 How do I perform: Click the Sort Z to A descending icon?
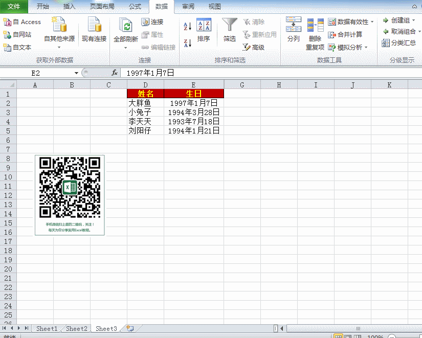point(187,43)
